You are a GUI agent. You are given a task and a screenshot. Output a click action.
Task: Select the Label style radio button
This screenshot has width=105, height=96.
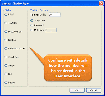pyautogui.click(x=6, y=15)
